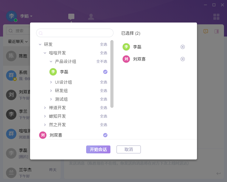Remove 刘双喜 from selected list
Viewport: 227px width, 182px height.
click(x=183, y=59)
